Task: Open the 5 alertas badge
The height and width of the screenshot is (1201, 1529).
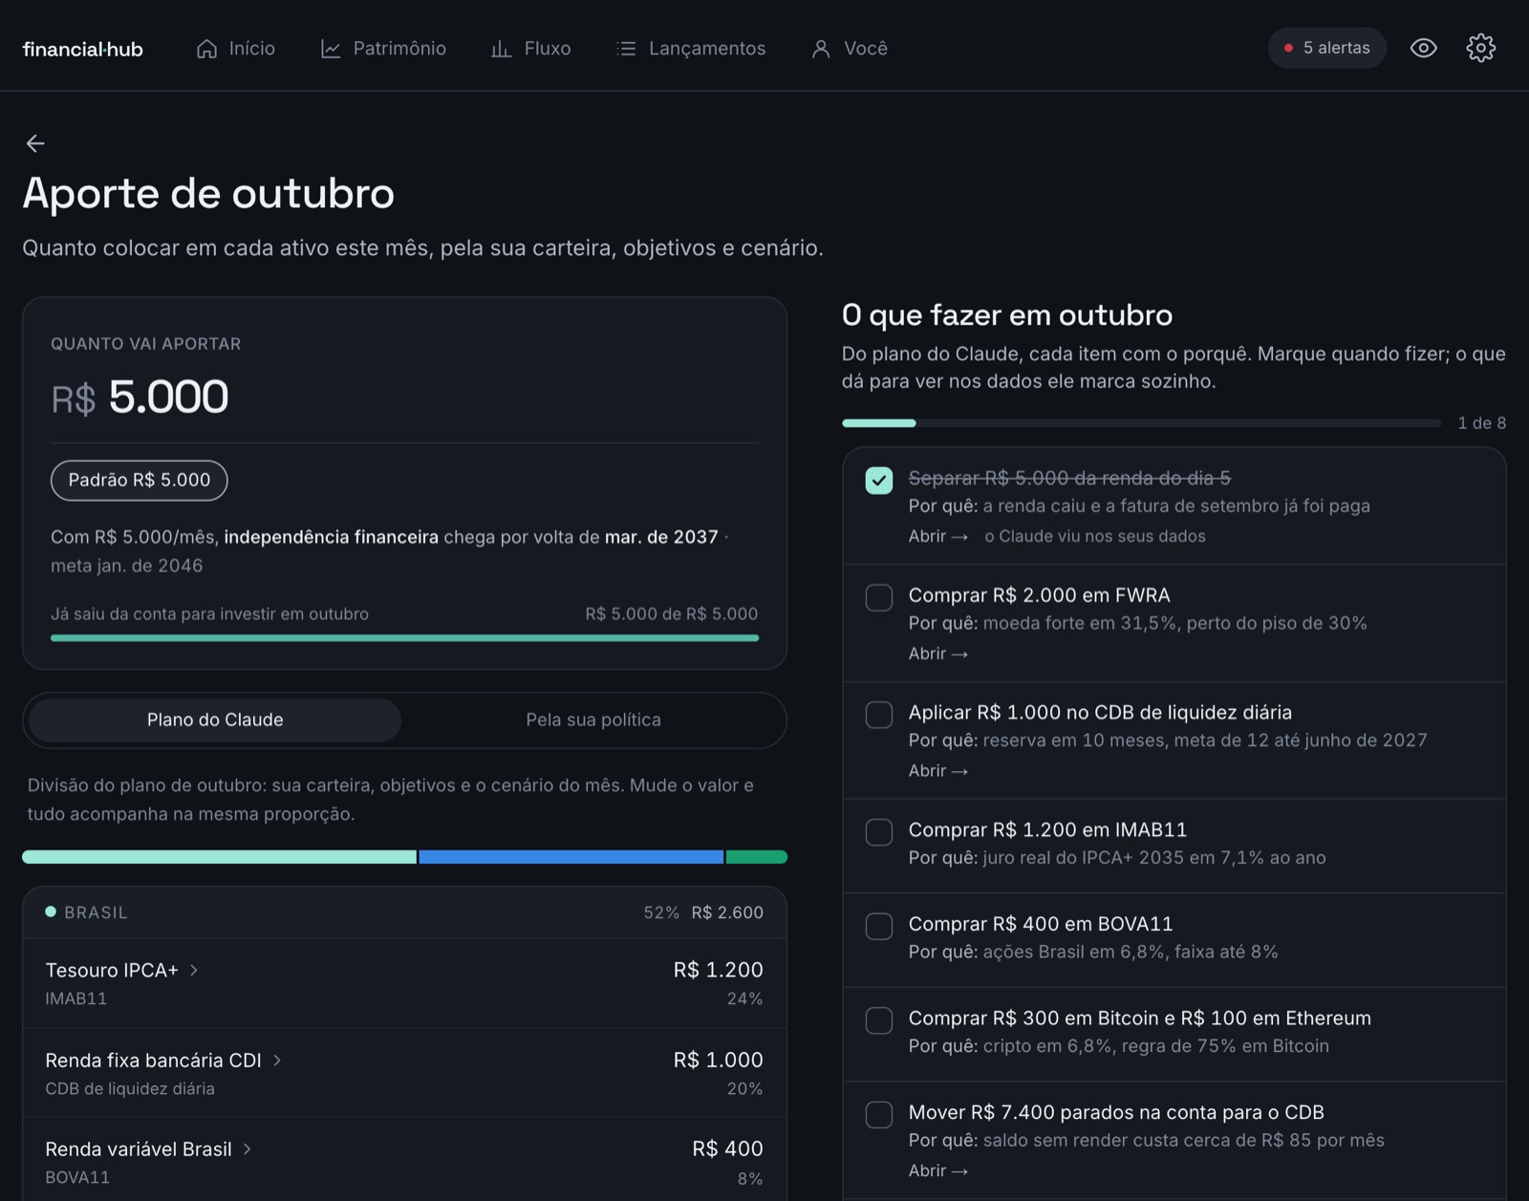Action: [x=1326, y=48]
